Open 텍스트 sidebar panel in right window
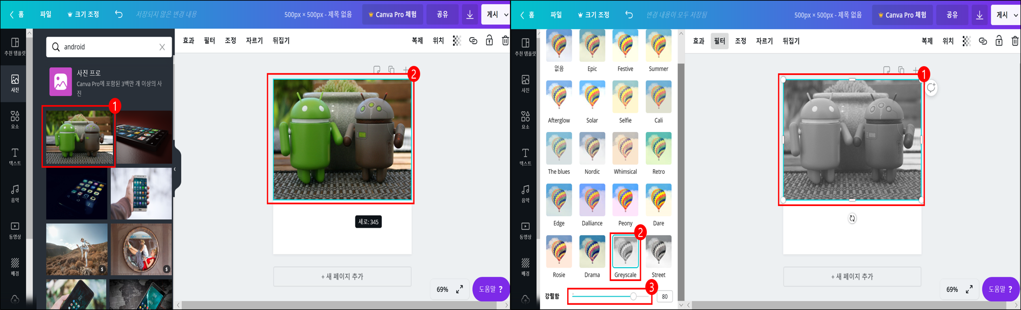This screenshot has width=1021, height=310. coord(525,157)
